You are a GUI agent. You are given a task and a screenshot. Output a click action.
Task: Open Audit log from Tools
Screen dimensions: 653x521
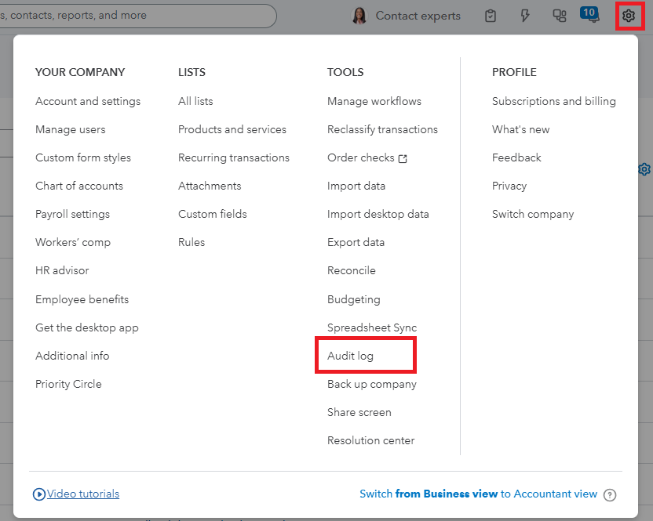(x=350, y=356)
